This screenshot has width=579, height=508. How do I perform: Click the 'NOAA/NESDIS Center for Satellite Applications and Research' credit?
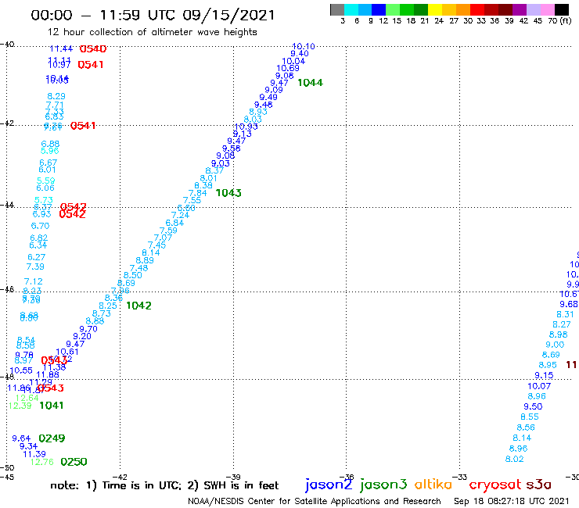click(315, 502)
